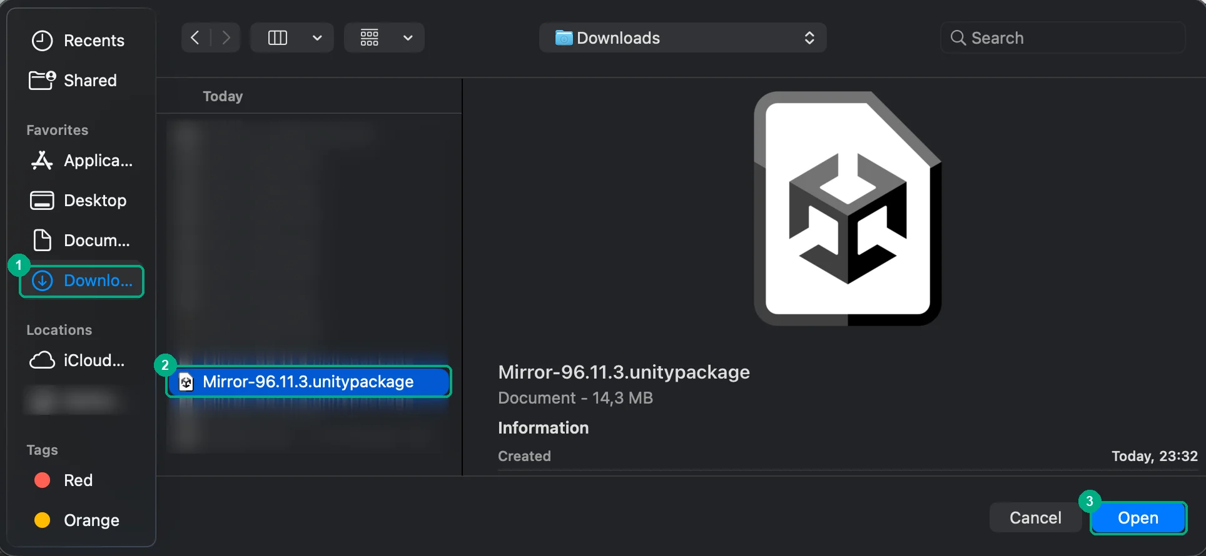Click the Unity package preview thumbnail
The width and height of the screenshot is (1206, 556).
(x=848, y=209)
